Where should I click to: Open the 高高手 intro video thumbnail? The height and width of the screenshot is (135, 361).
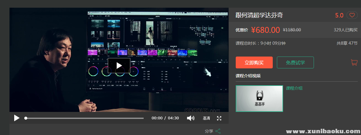point(259,99)
